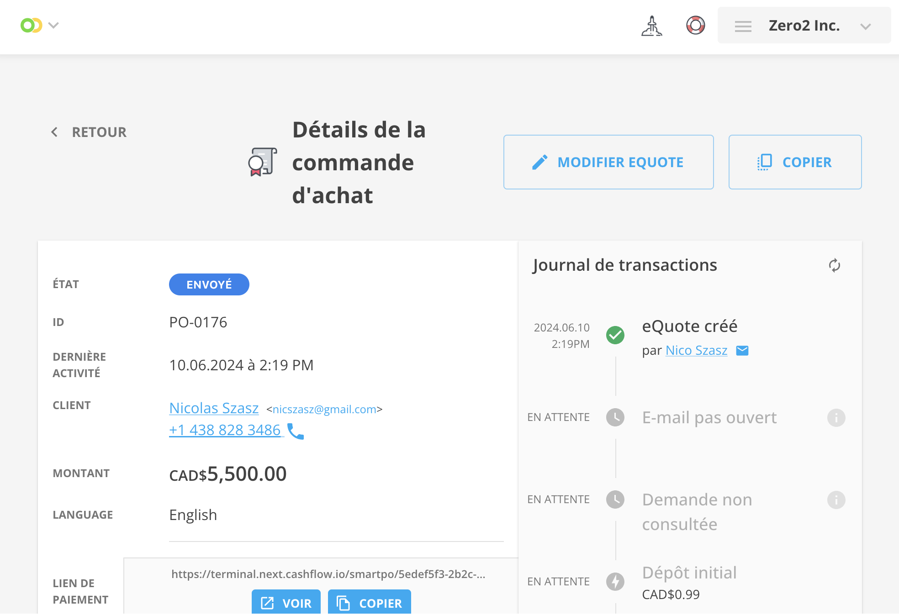899x615 pixels.
Task: Expand the chevron beside the logo
Action: (x=54, y=26)
